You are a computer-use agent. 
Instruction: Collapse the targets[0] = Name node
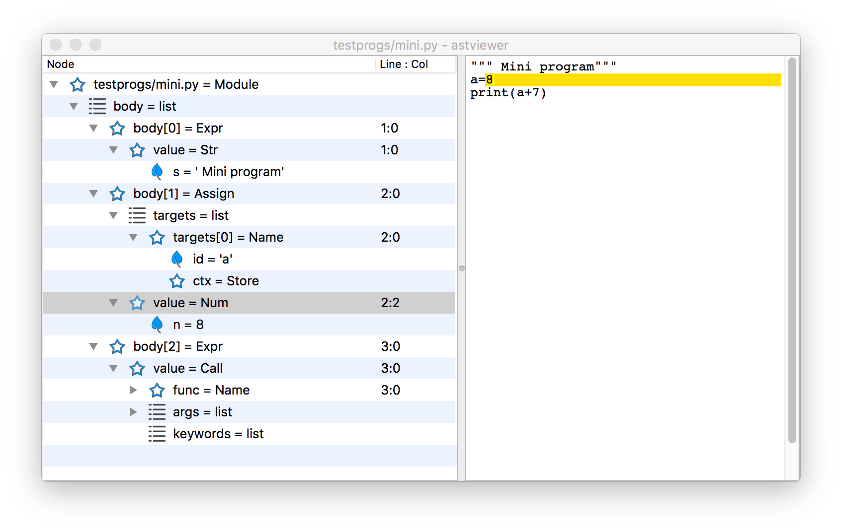[133, 237]
